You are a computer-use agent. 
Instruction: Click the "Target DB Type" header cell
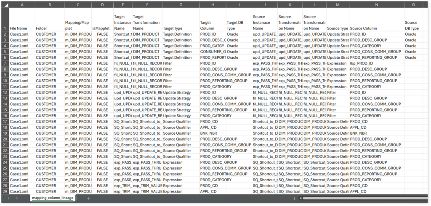click(239, 19)
